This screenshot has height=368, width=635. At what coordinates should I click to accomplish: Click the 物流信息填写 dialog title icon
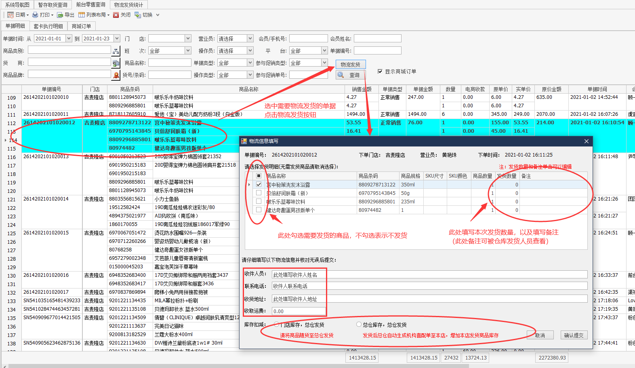tap(244, 141)
